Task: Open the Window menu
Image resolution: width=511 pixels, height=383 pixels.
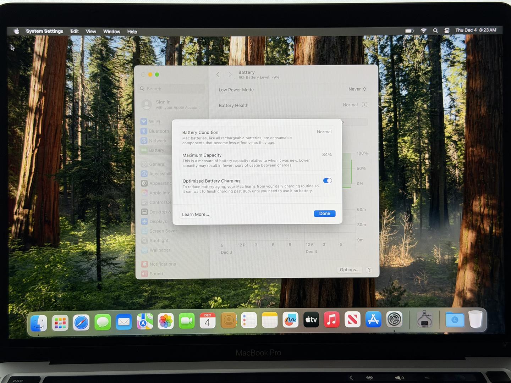Action: [x=112, y=32]
